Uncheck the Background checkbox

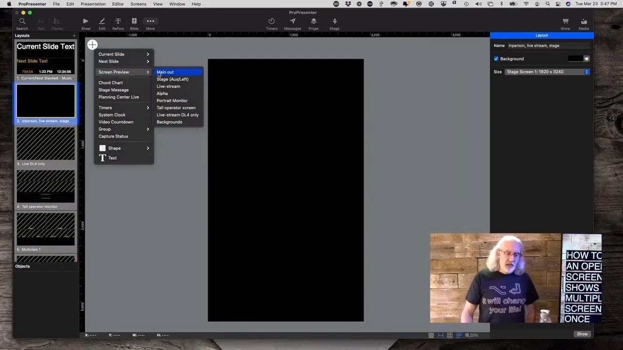[496, 59]
